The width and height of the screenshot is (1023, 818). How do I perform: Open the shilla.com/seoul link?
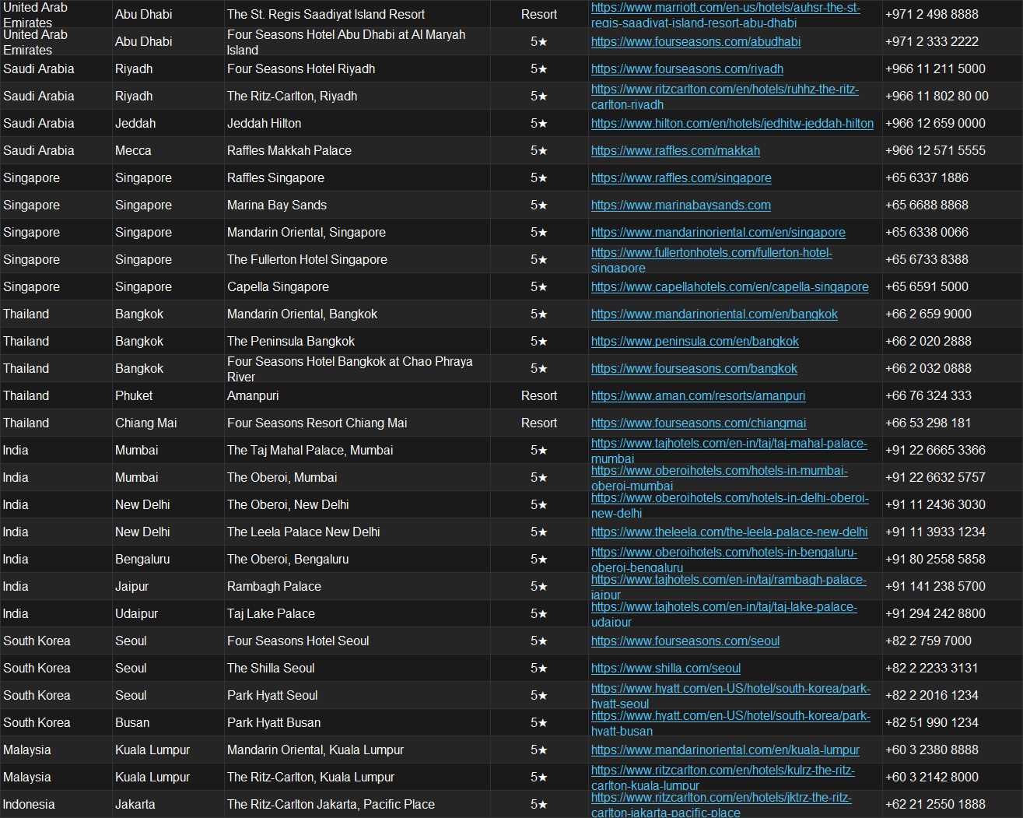click(x=666, y=669)
